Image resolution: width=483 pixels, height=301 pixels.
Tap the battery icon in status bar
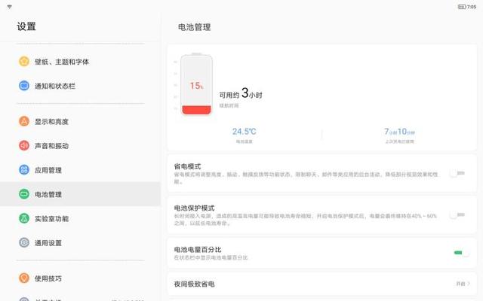tap(462, 7)
